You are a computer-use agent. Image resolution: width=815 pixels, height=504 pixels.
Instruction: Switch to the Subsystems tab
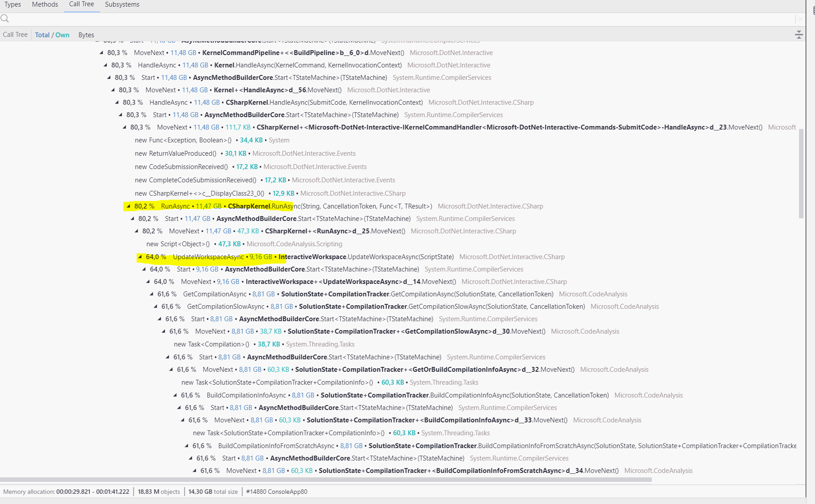pos(122,4)
